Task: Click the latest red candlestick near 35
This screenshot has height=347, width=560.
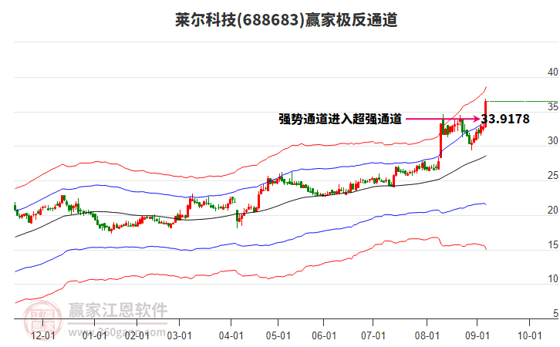Action: [486, 113]
